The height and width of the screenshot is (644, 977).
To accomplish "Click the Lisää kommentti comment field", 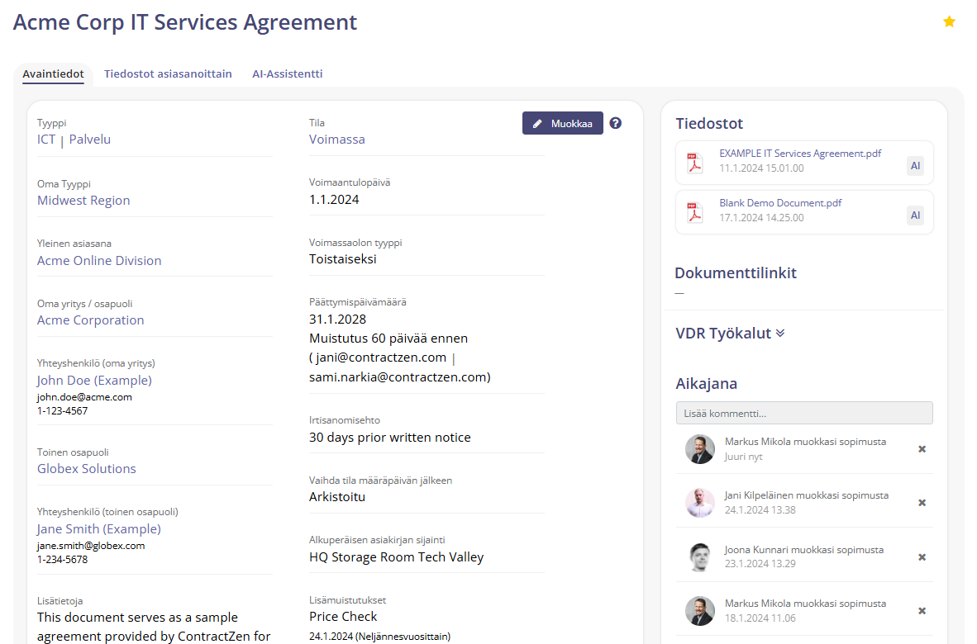I will (804, 413).
